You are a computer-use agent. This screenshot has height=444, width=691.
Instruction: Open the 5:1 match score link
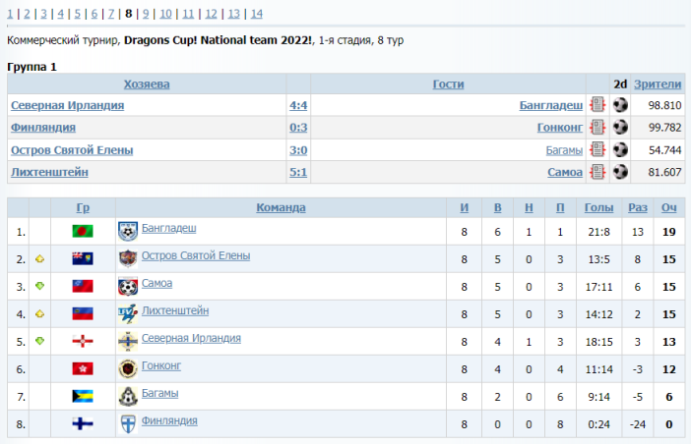tap(297, 173)
